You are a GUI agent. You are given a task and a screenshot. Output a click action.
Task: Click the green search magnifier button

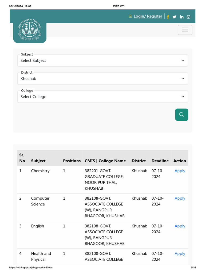[x=182, y=115]
